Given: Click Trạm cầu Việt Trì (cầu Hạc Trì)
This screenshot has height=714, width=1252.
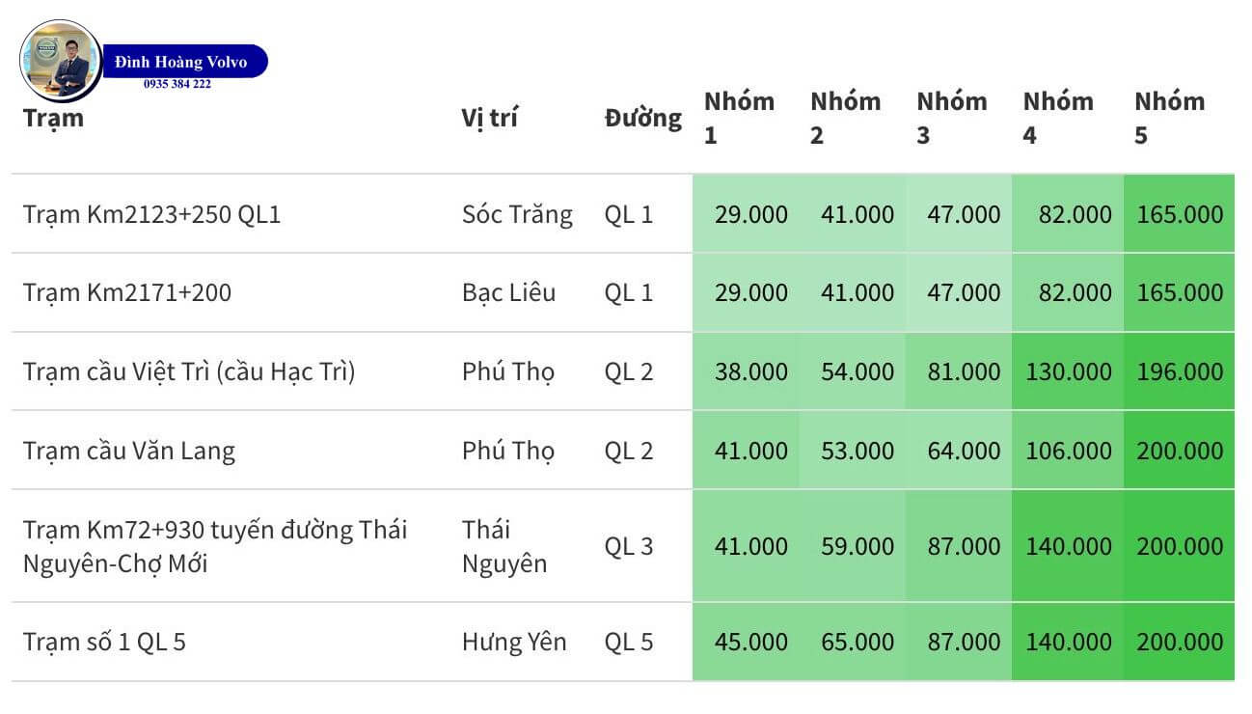Looking at the screenshot, I should (189, 371).
